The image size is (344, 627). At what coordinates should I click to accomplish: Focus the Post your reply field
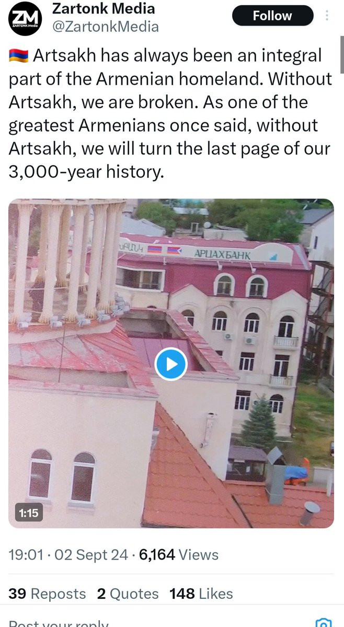tap(157, 623)
